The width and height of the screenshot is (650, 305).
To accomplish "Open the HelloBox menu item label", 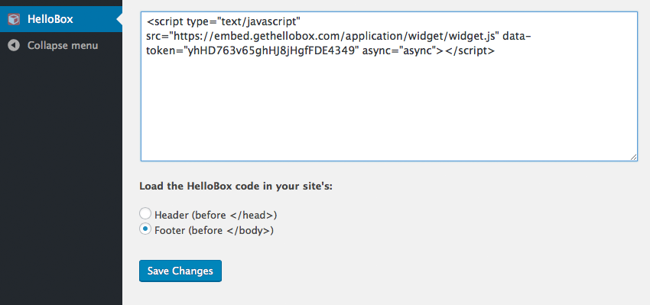I will tap(50, 19).
